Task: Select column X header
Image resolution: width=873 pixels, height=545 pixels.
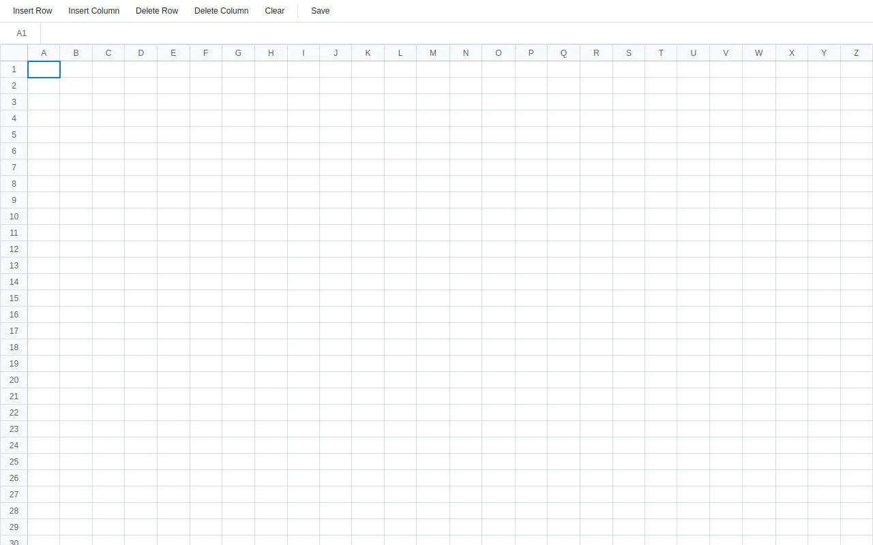Action: point(792,53)
